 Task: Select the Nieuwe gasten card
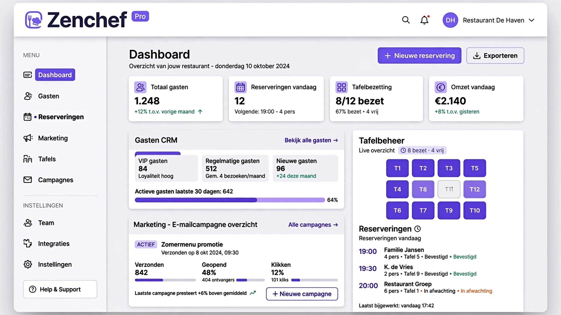click(305, 168)
